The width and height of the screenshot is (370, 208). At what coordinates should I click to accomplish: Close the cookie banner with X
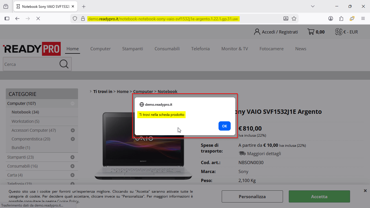365,191
